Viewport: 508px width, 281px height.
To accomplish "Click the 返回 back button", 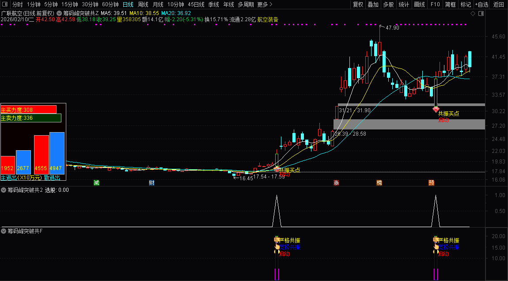I will tap(498, 4).
